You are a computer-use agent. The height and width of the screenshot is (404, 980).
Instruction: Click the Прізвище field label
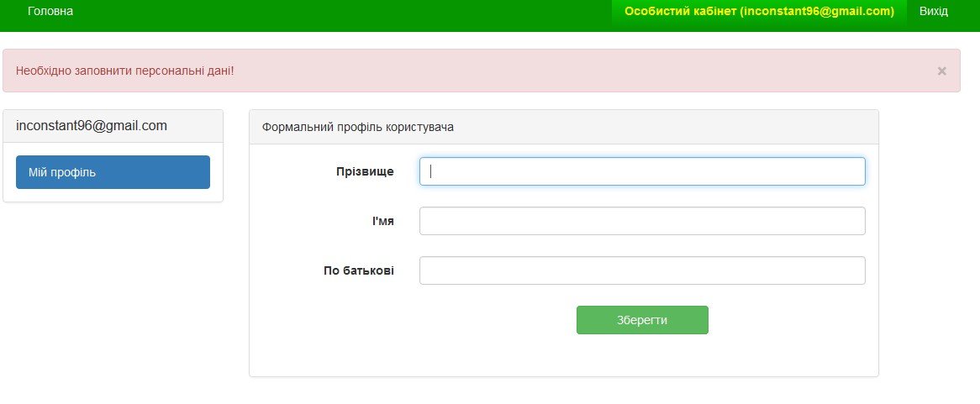pos(365,171)
